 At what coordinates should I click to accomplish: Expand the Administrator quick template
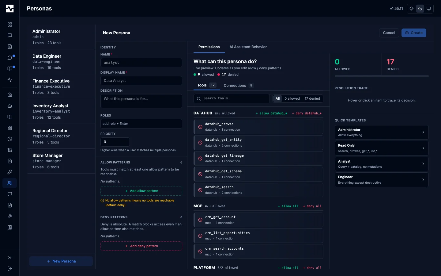(x=382, y=132)
